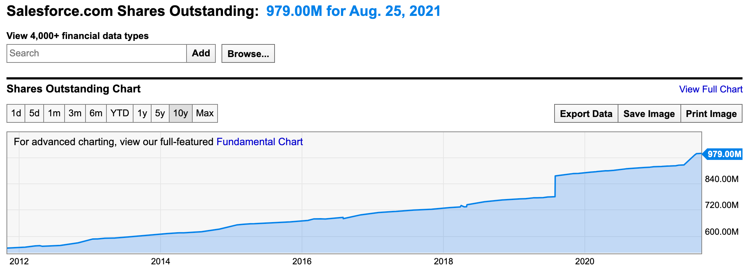Select the 1m time range
This screenshot has height=273, width=749.
click(x=54, y=113)
